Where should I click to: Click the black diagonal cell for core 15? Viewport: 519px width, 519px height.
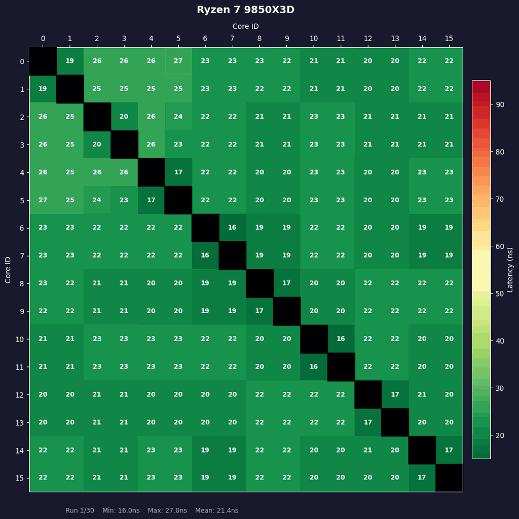tap(449, 477)
